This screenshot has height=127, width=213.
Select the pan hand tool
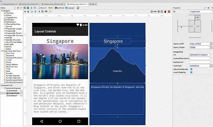click(x=165, y=11)
